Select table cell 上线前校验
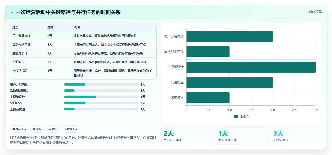The image size is (332, 155). point(20,71)
